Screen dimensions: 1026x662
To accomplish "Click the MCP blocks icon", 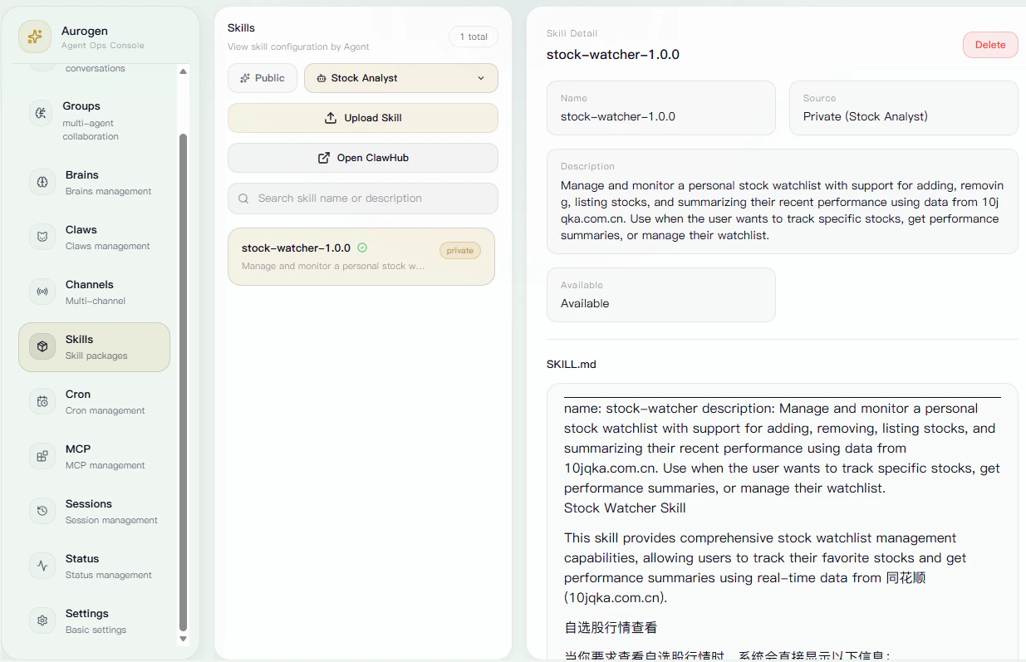I will pos(42,456).
